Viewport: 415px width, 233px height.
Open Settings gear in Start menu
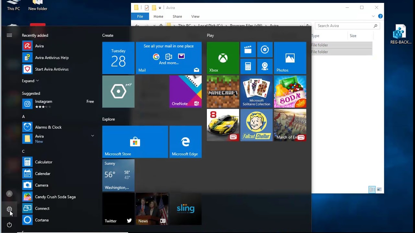pos(9,209)
